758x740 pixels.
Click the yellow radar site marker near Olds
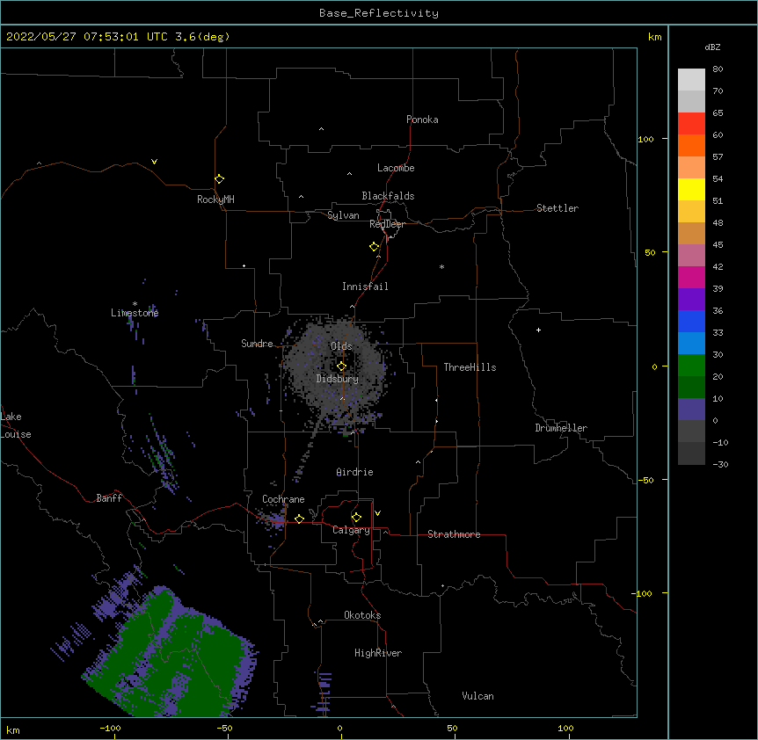click(341, 366)
